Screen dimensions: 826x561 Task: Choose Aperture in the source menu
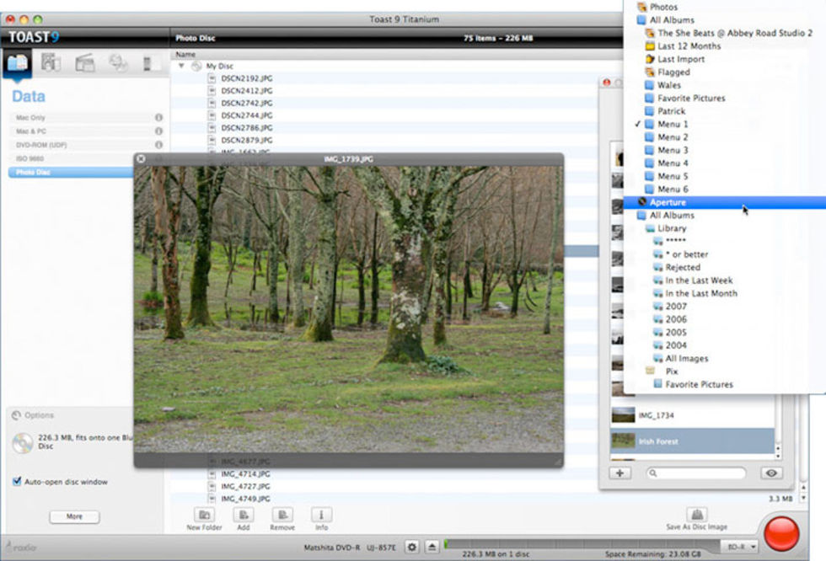pyautogui.click(x=668, y=202)
